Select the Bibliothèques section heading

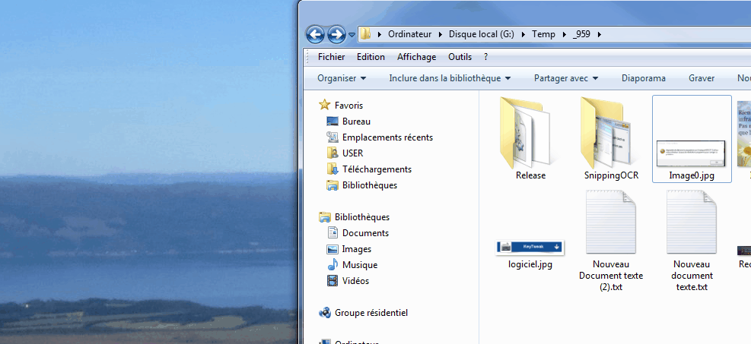[362, 217]
